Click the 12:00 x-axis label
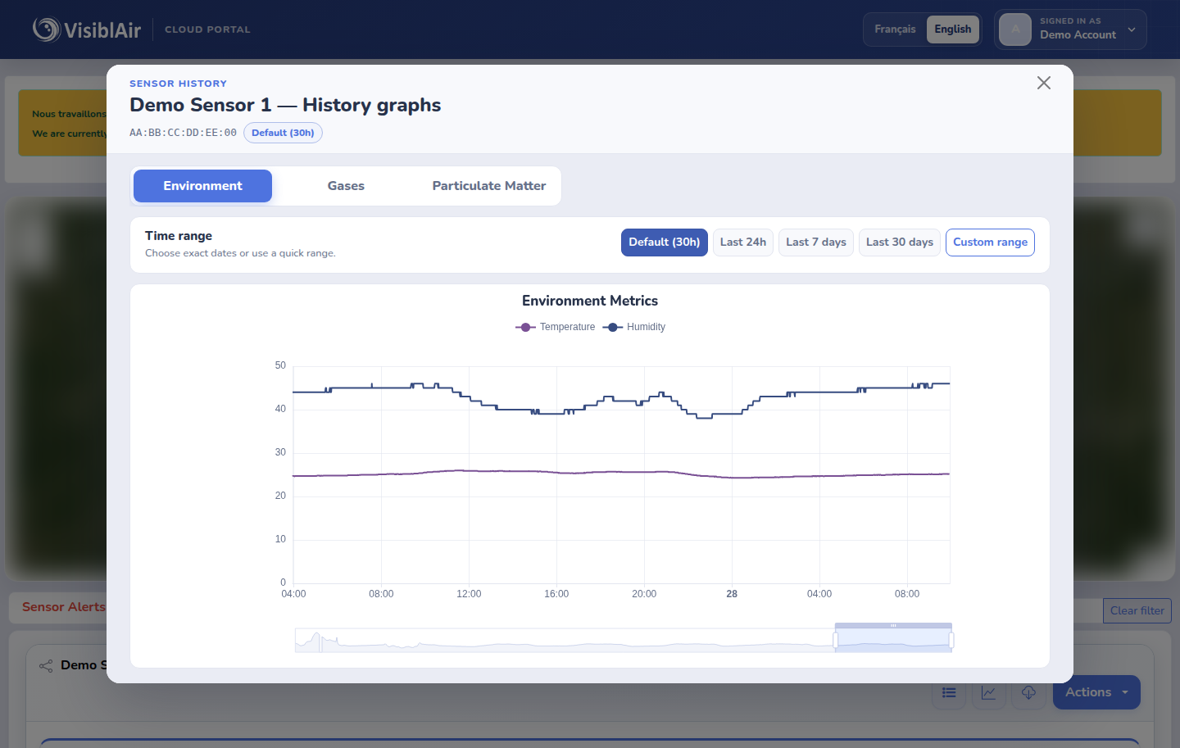Screen dimensions: 1180x748 click(469, 594)
